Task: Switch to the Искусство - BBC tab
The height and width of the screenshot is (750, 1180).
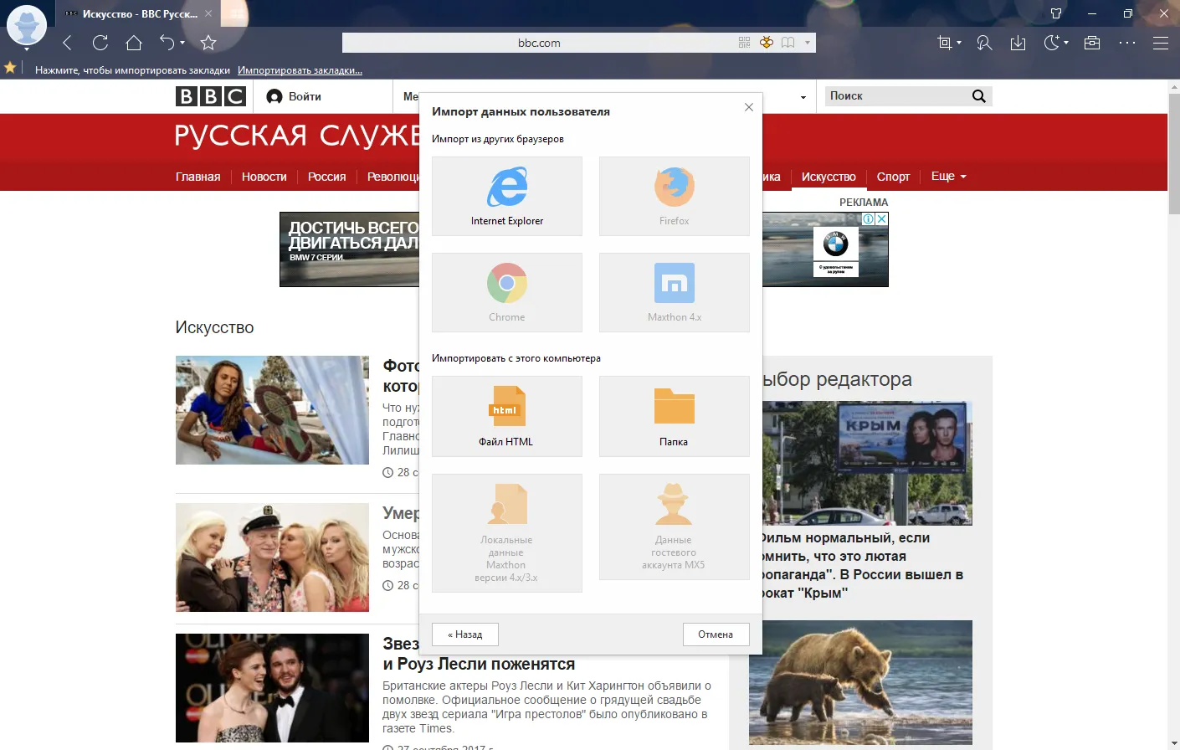Action: [x=139, y=14]
